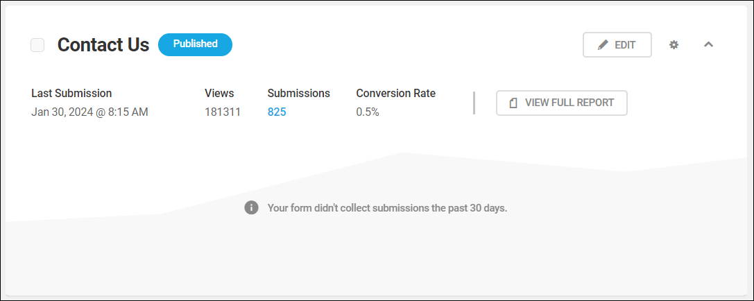Click the Submissions column label
754x301 pixels.
pos(299,93)
